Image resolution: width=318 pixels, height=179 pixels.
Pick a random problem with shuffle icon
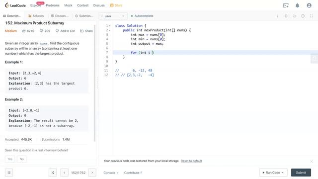point(53,173)
